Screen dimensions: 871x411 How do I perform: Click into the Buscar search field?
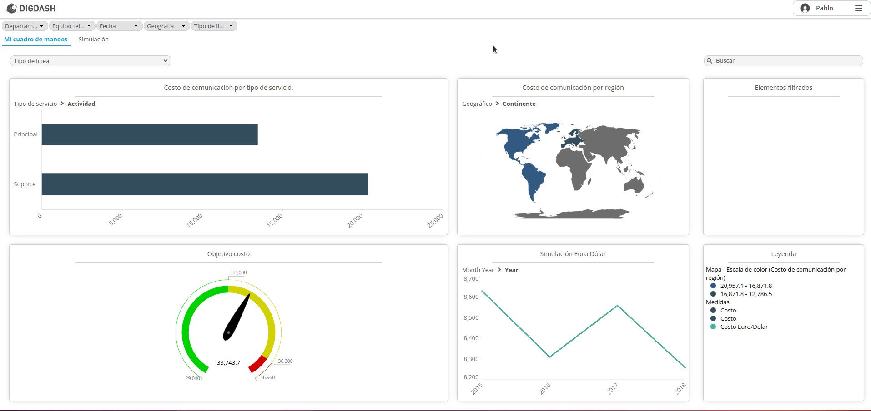pyautogui.click(x=787, y=61)
